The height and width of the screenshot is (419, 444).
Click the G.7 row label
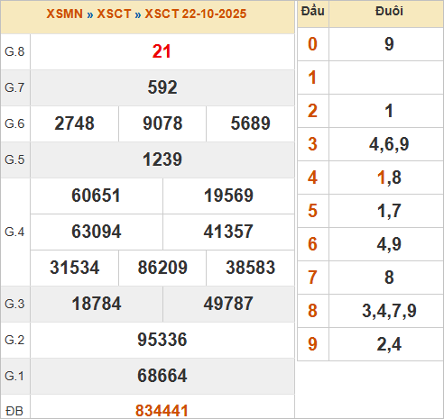(14, 87)
